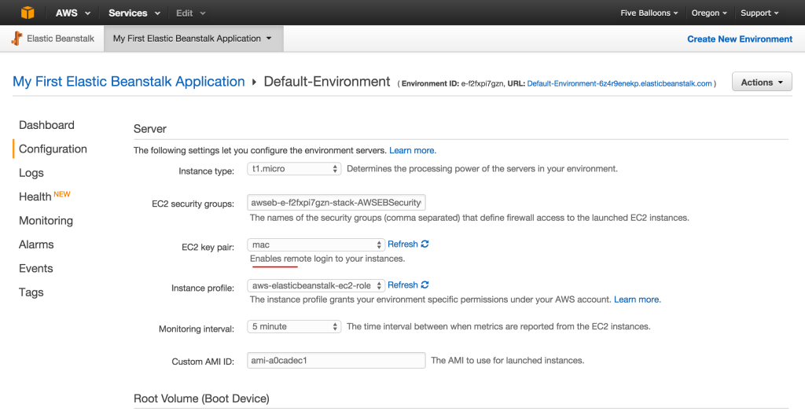Click the 'EC2 security groups:' label
805x415 pixels.
click(x=193, y=204)
